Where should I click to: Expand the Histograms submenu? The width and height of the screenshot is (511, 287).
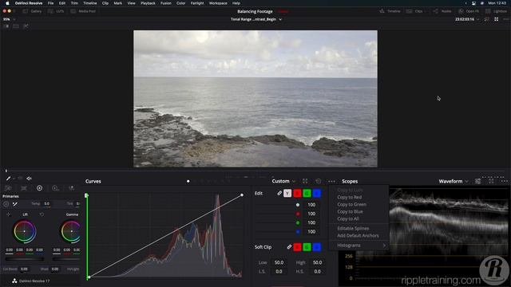pos(362,246)
